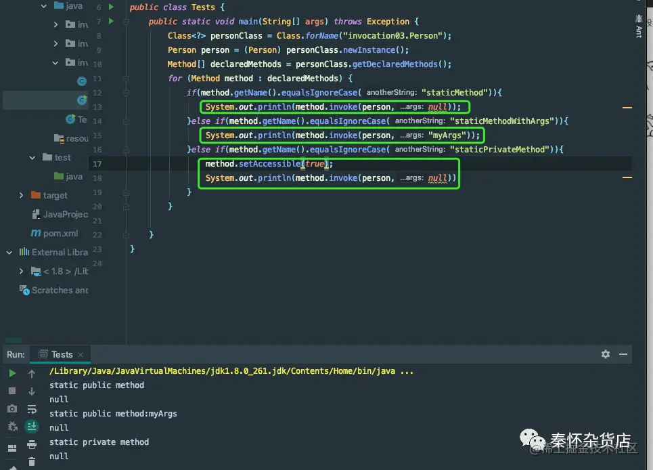Fold the for loop at line 11
This screenshot has height=470, width=653.
point(126,79)
